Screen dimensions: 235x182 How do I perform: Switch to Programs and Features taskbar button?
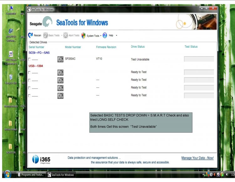pos(31,175)
